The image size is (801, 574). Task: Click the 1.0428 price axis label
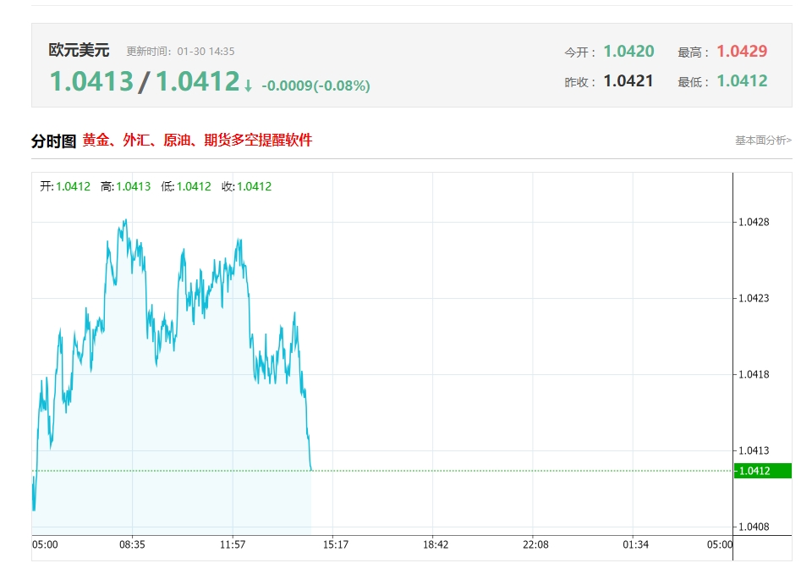pyautogui.click(x=754, y=222)
